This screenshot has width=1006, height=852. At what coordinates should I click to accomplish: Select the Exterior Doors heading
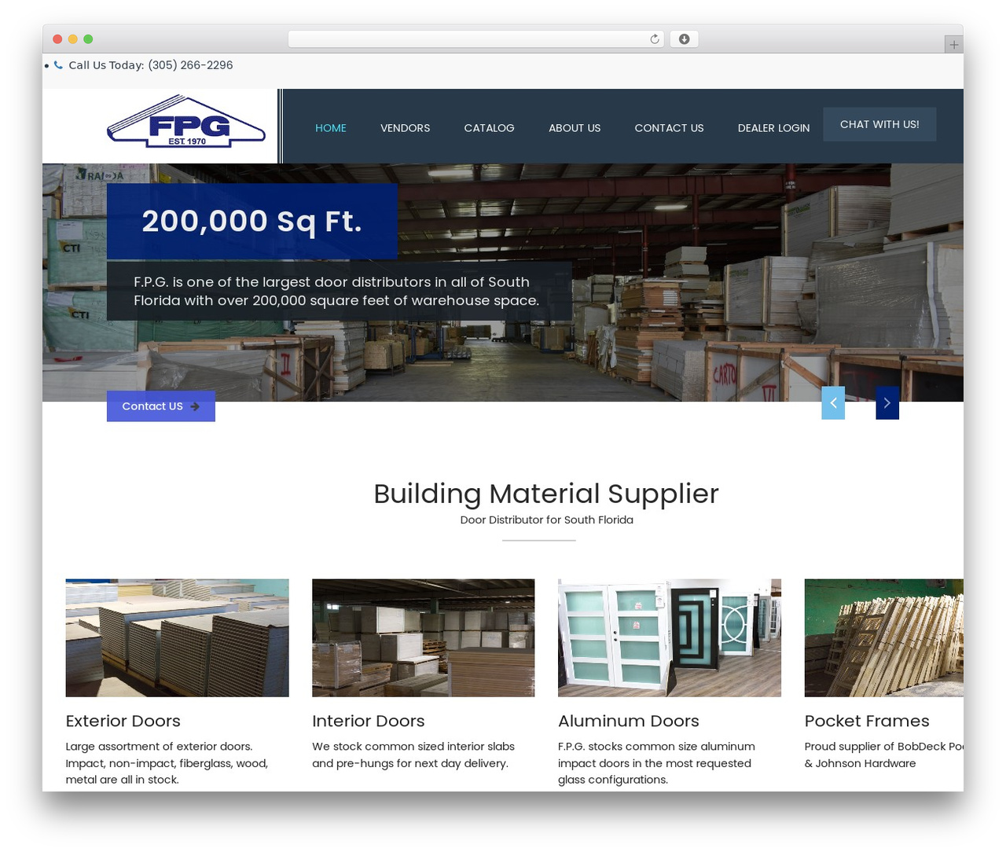click(123, 721)
